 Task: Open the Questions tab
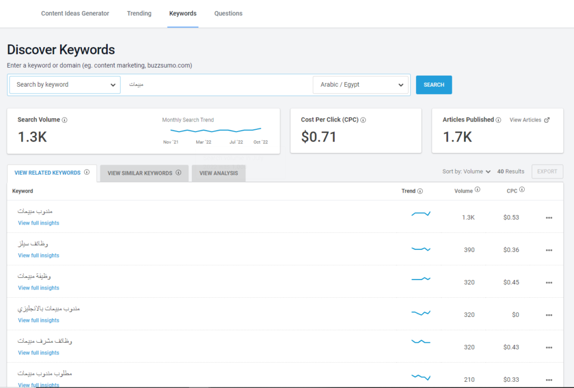coord(228,13)
